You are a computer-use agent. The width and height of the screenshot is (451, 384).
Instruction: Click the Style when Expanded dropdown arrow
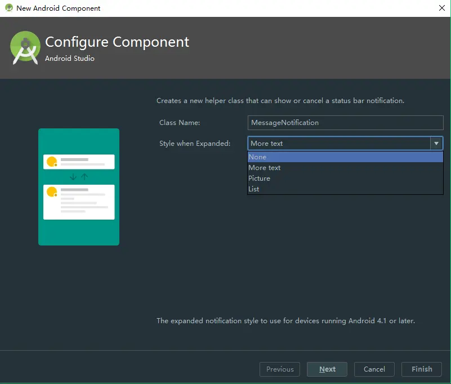tap(436, 143)
